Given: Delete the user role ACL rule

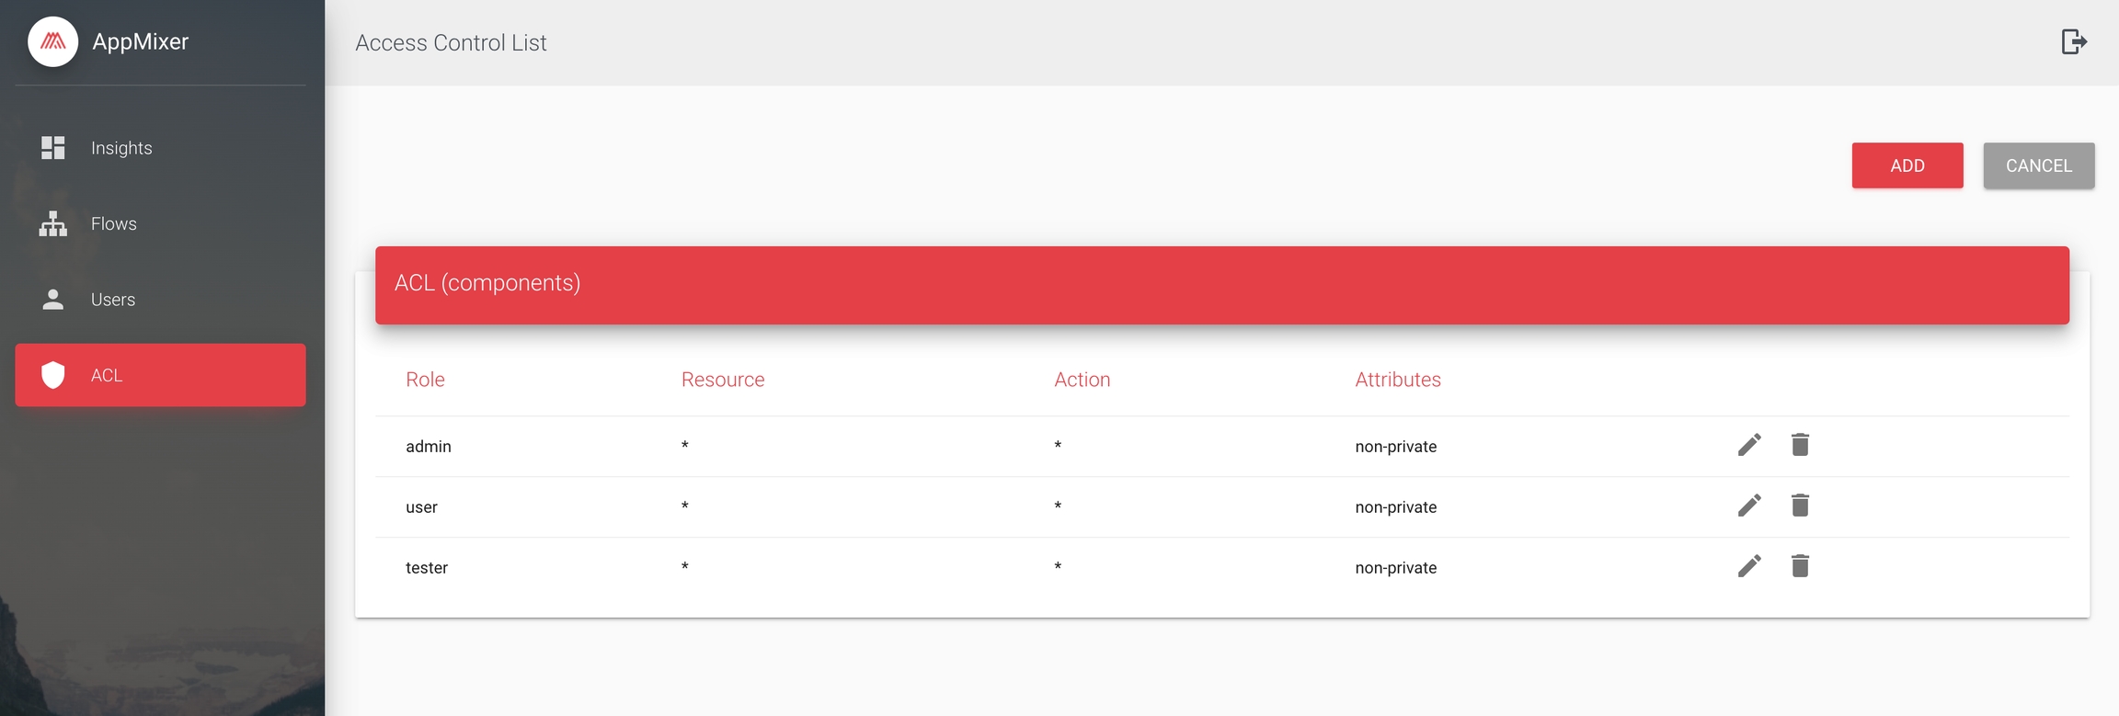Looking at the screenshot, I should click(x=1800, y=506).
